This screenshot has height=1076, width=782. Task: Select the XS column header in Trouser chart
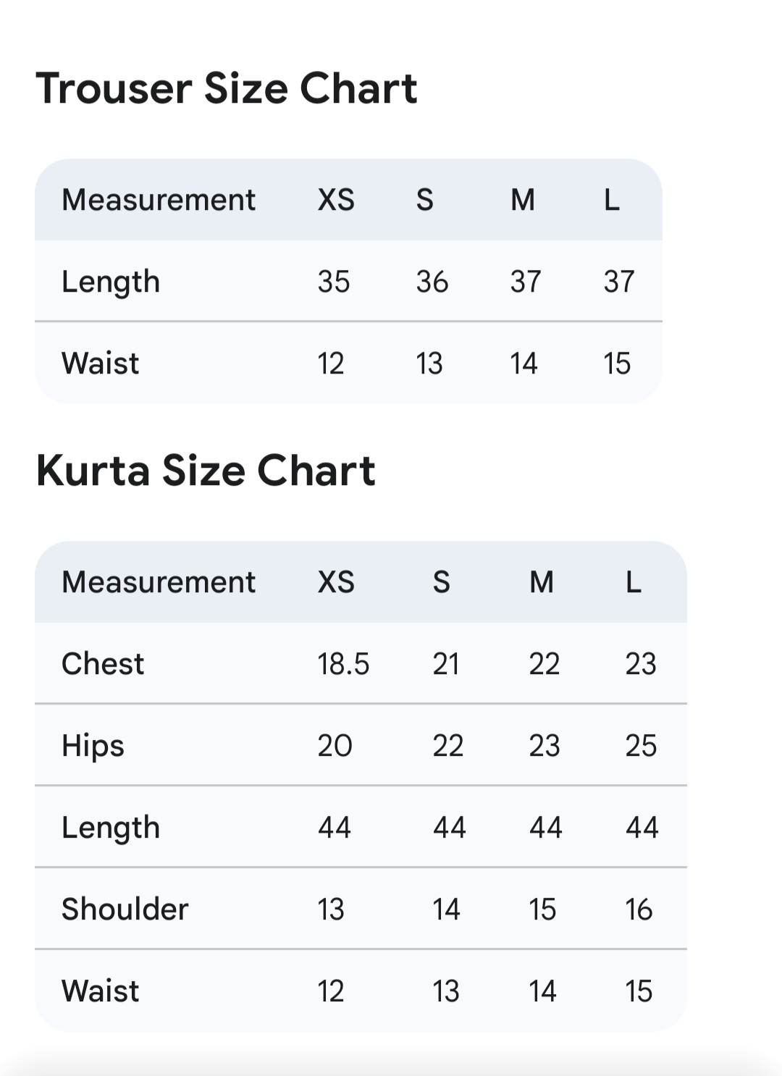pyautogui.click(x=336, y=200)
